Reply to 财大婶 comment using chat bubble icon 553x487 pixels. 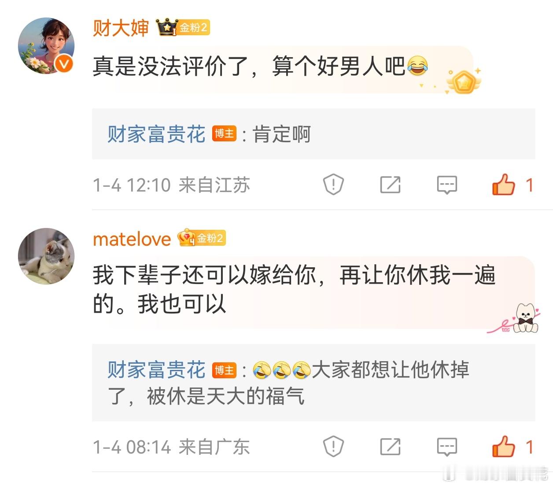pos(447,185)
